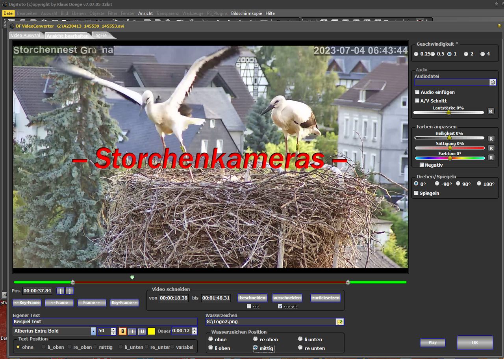Open the audio file browse folder icon
The width and height of the screenshot is (504, 359).
(493, 82)
